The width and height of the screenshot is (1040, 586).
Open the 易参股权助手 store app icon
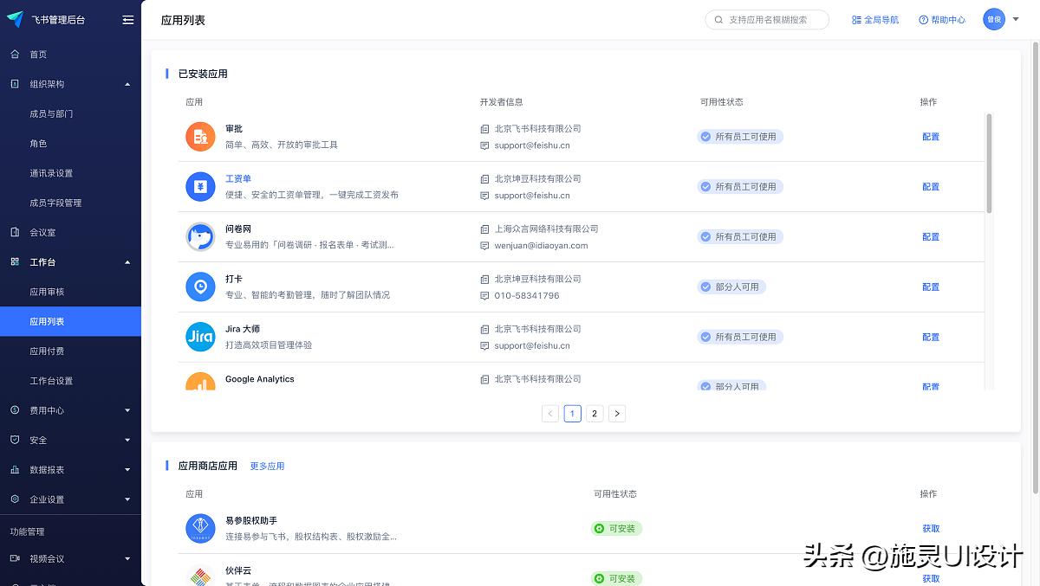tap(200, 528)
